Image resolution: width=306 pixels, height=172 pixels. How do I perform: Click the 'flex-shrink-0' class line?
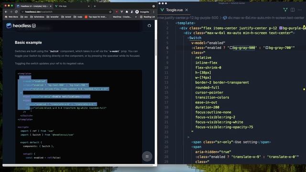(x=208, y=68)
